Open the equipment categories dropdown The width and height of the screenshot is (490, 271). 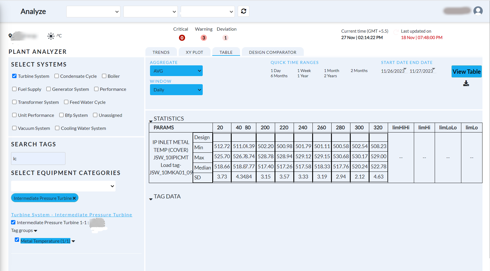pyautogui.click(x=63, y=186)
